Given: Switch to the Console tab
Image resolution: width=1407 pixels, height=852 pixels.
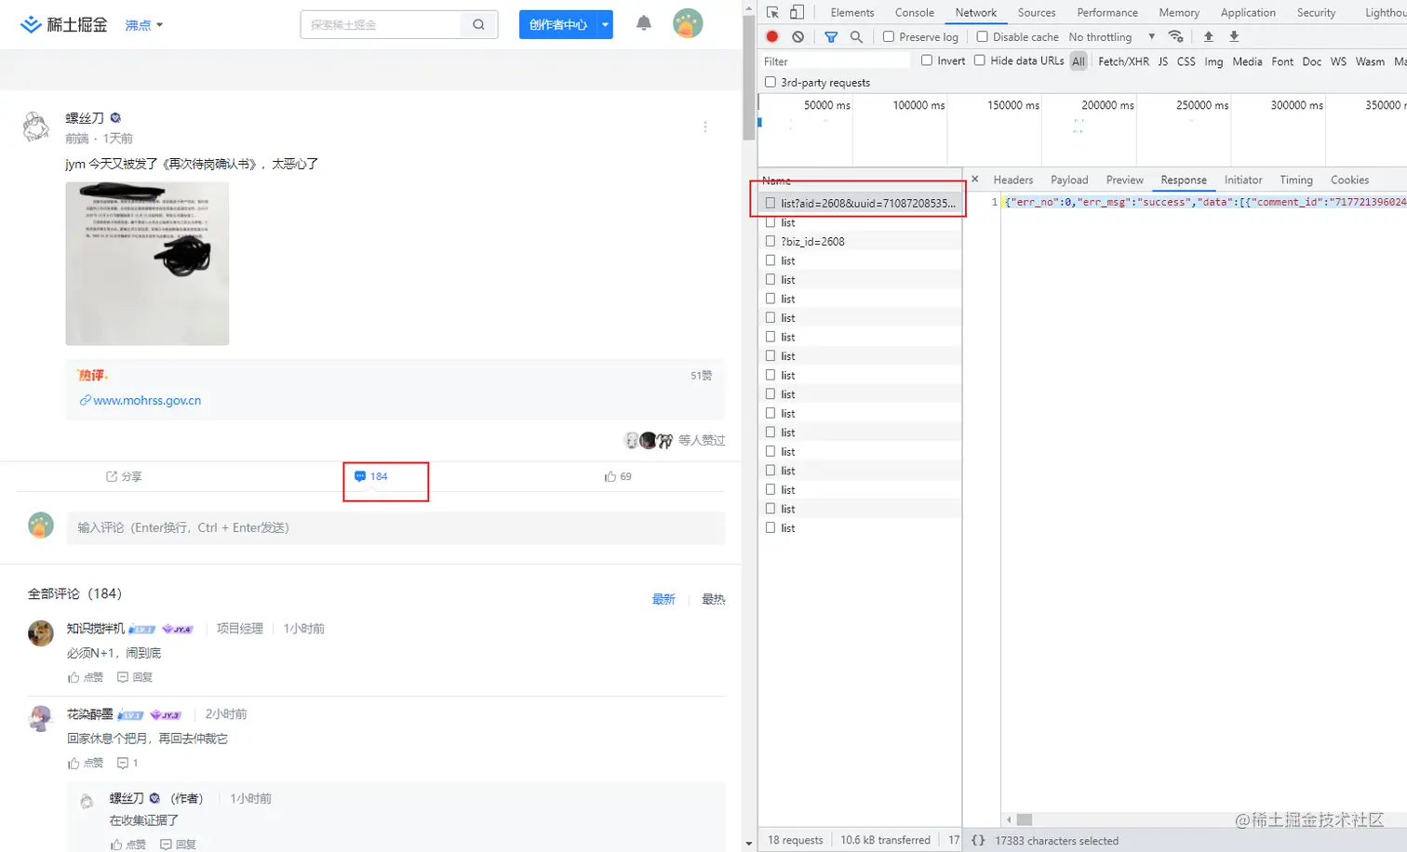Looking at the screenshot, I should 915,12.
